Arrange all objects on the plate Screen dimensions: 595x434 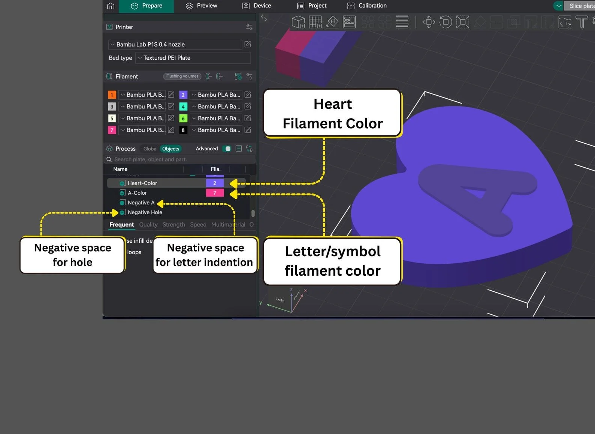click(x=350, y=22)
